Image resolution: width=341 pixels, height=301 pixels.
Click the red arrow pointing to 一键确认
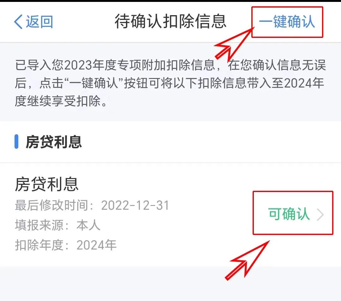pyautogui.click(x=234, y=45)
